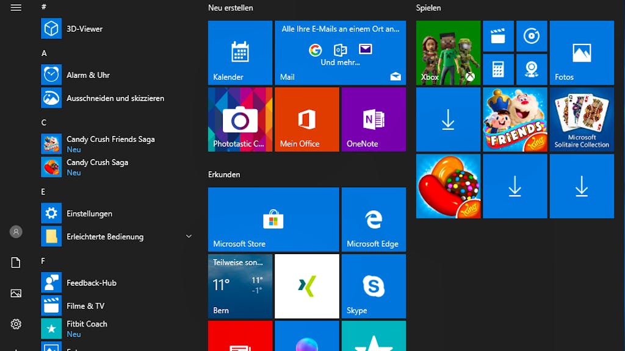Click the 'F' letter header in the app list
The width and height of the screenshot is (625, 351).
[43, 261]
